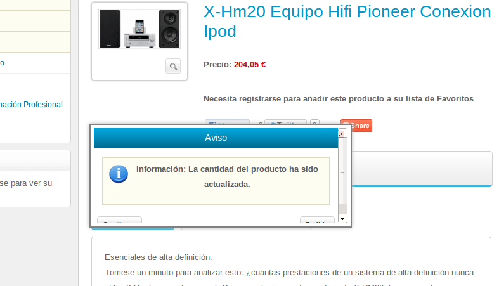The height and width of the screenshot is (286, 499).
Task: Click the Twitter count bubble next to Share
Action: (x=314, y=122)
